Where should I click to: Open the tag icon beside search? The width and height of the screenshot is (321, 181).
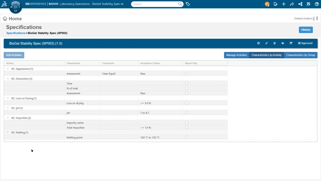point(188,4)
